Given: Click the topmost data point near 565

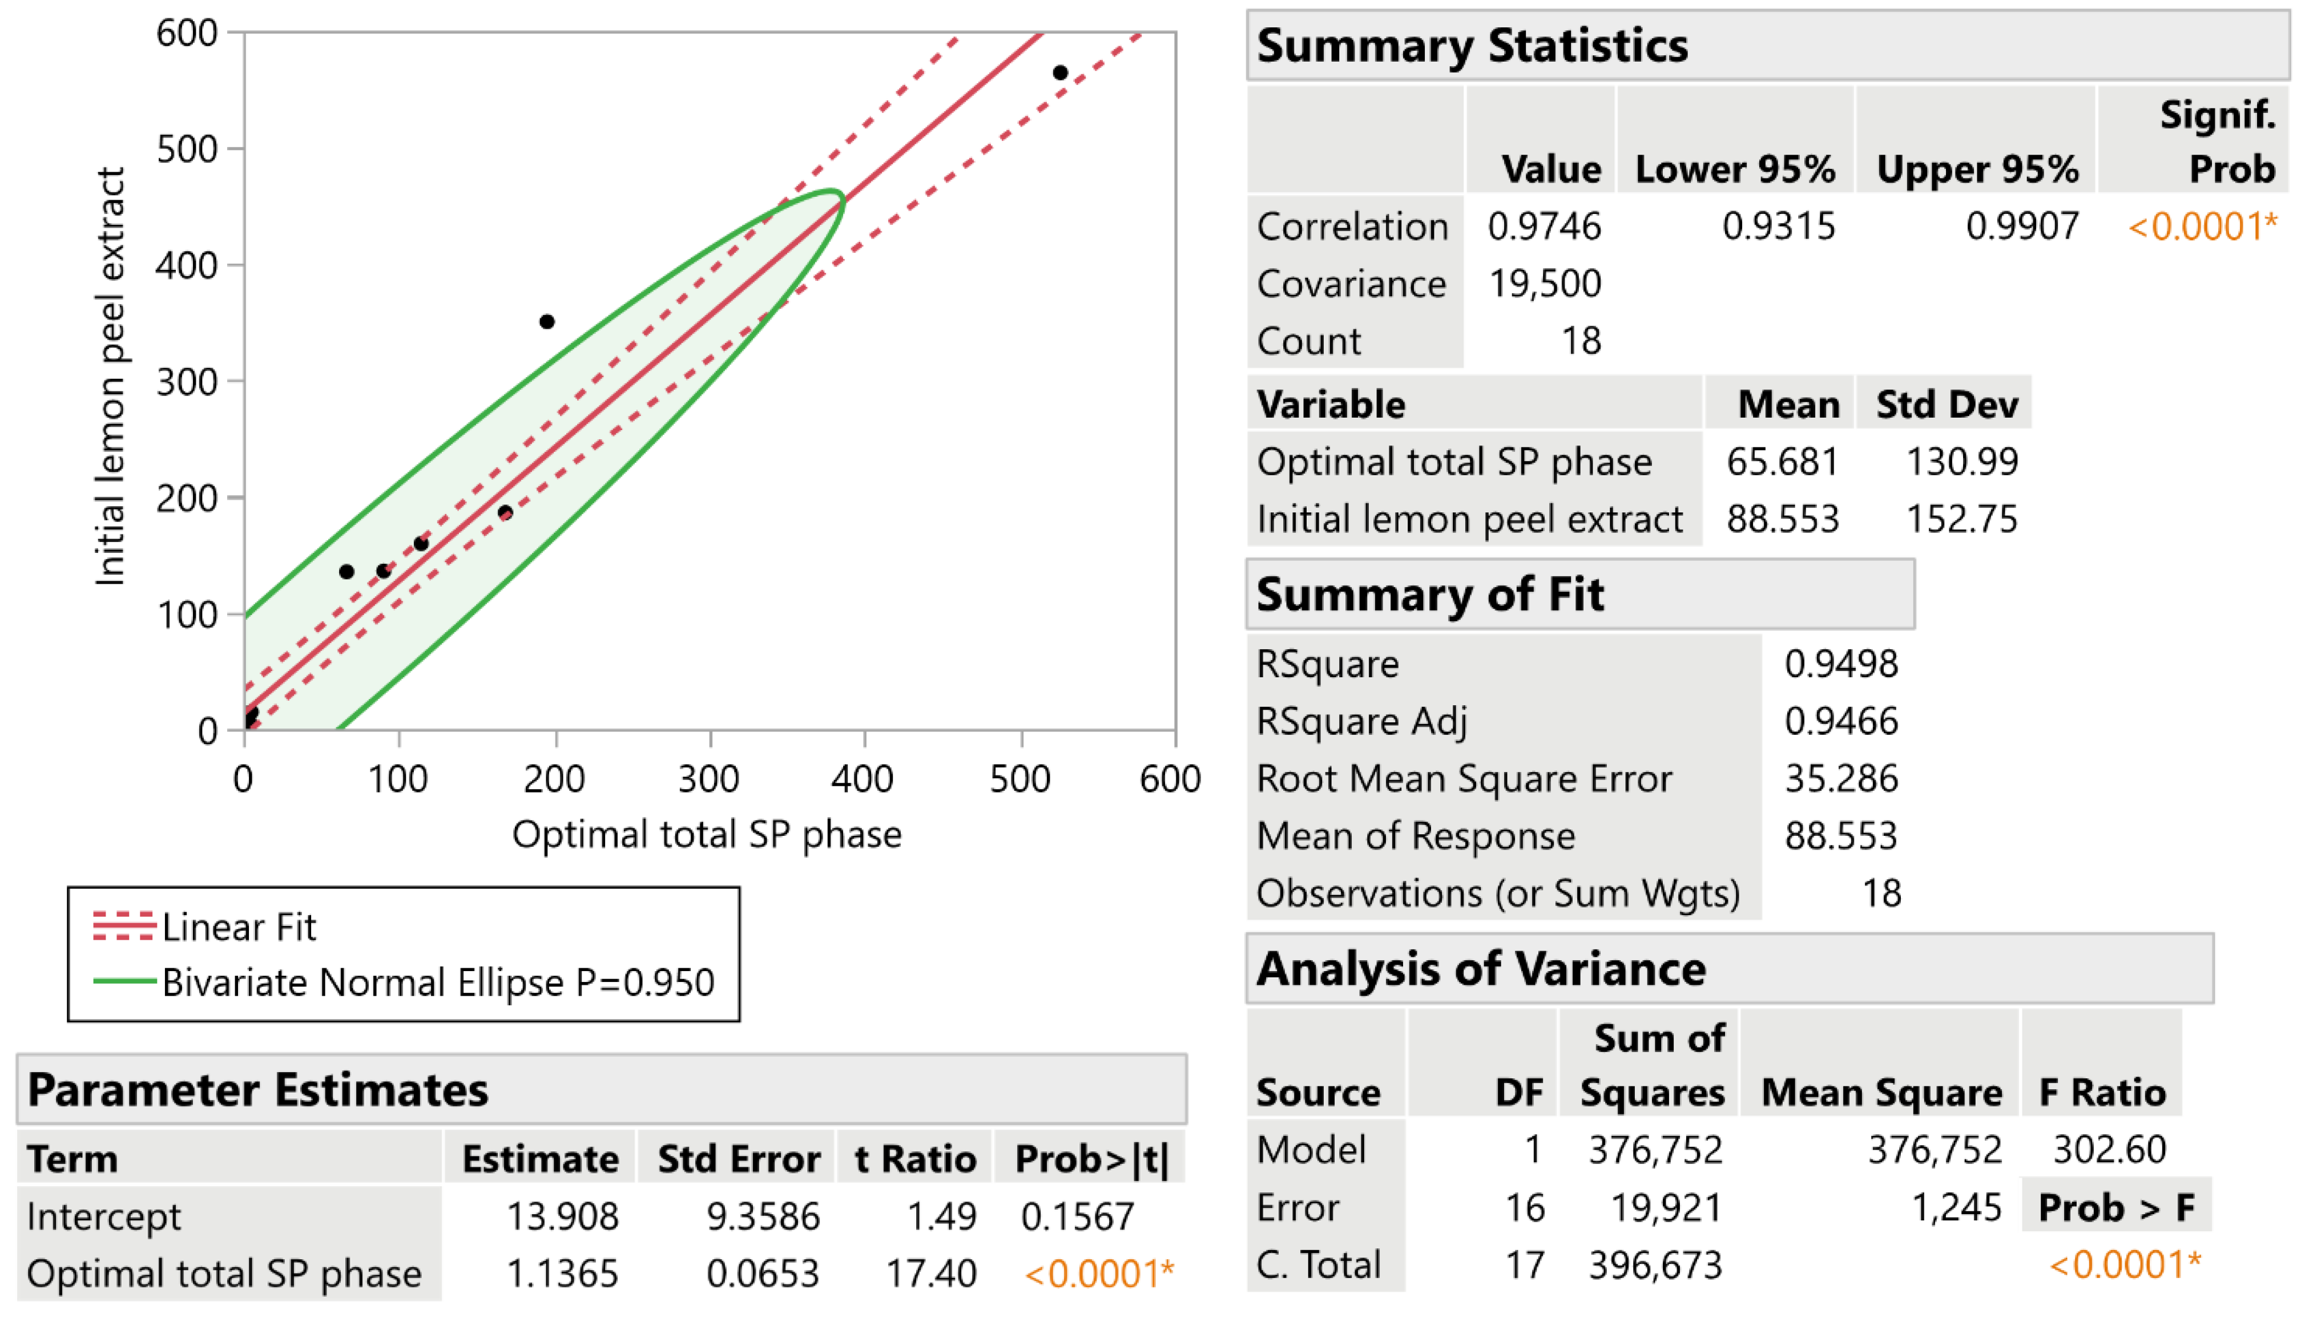Looking at the screenshot, I should [1060, 72].
